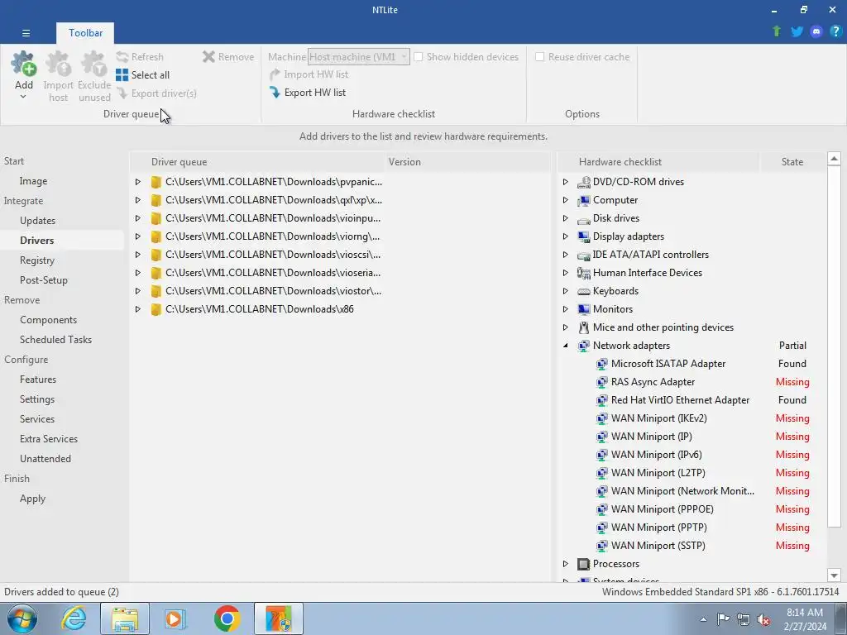Open Internet Explorer from taskbar
Image resolution: width=847 pixels, height=635 pixels.
click(x=74, y=618)
